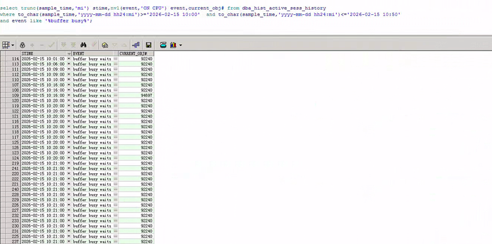The width and height of the screenshot is (492, 244).
Task: Click the fetch last page arrow icon
Action: (72, 45)
